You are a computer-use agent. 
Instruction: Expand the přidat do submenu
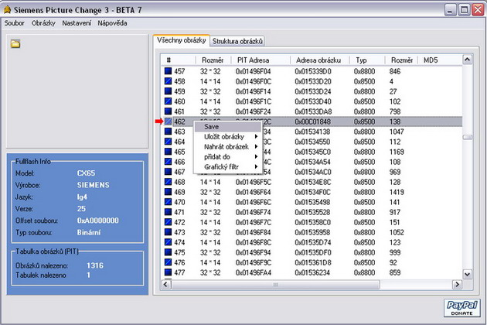point(228,157)
